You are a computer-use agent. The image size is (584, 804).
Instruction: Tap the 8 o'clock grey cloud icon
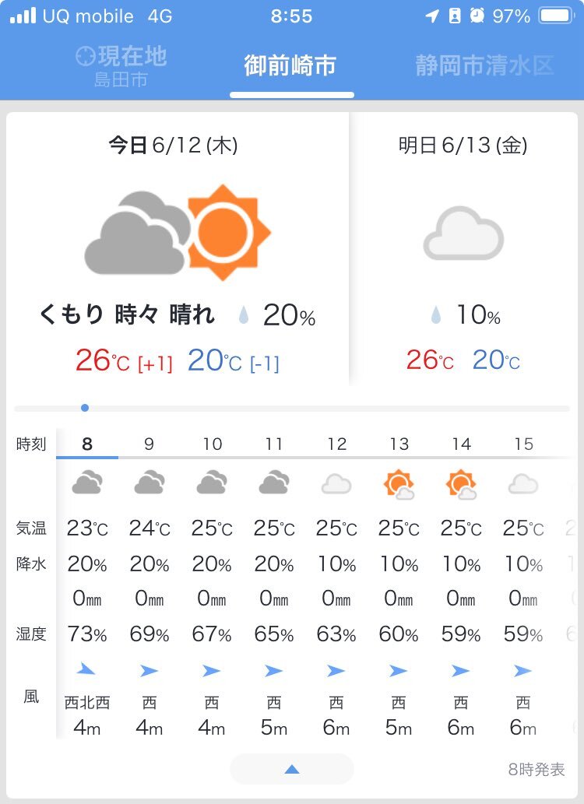86,482
